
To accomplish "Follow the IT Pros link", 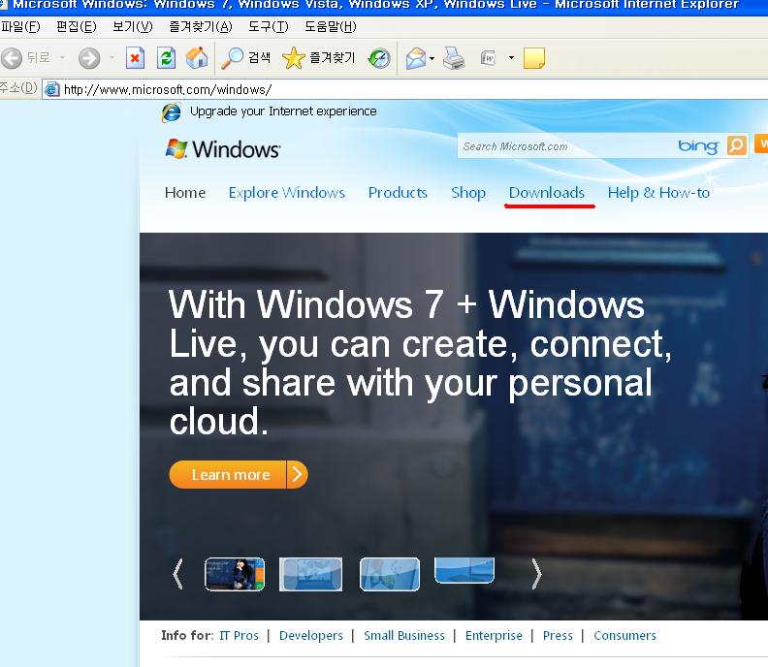I will (239, 636).
